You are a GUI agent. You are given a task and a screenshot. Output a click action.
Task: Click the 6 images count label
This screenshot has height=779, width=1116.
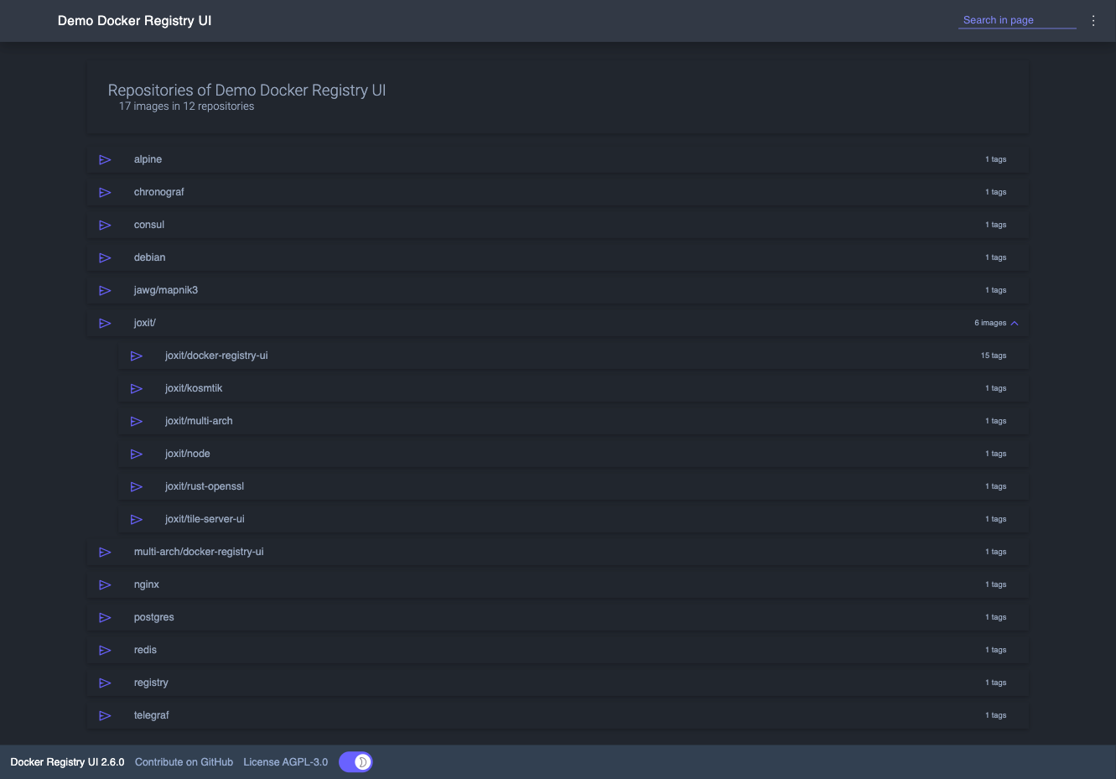coord(990,323)
